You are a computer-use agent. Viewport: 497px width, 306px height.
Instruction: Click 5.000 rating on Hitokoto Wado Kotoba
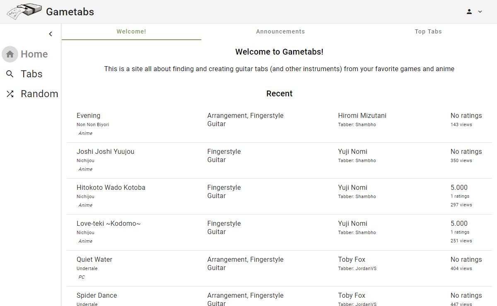tap(459, 187)
